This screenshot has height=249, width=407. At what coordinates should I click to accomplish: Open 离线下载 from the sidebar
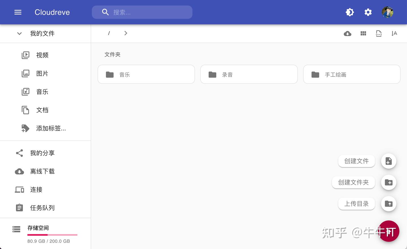pyautogui.click(x=42, y=171)
